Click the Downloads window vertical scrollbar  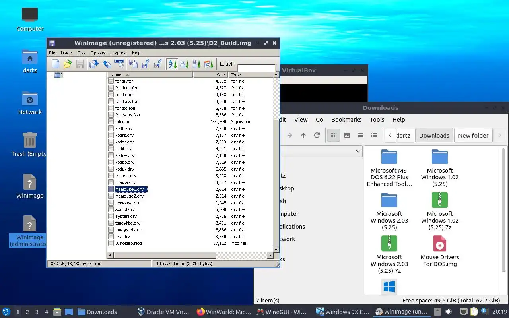click(503, 210)
